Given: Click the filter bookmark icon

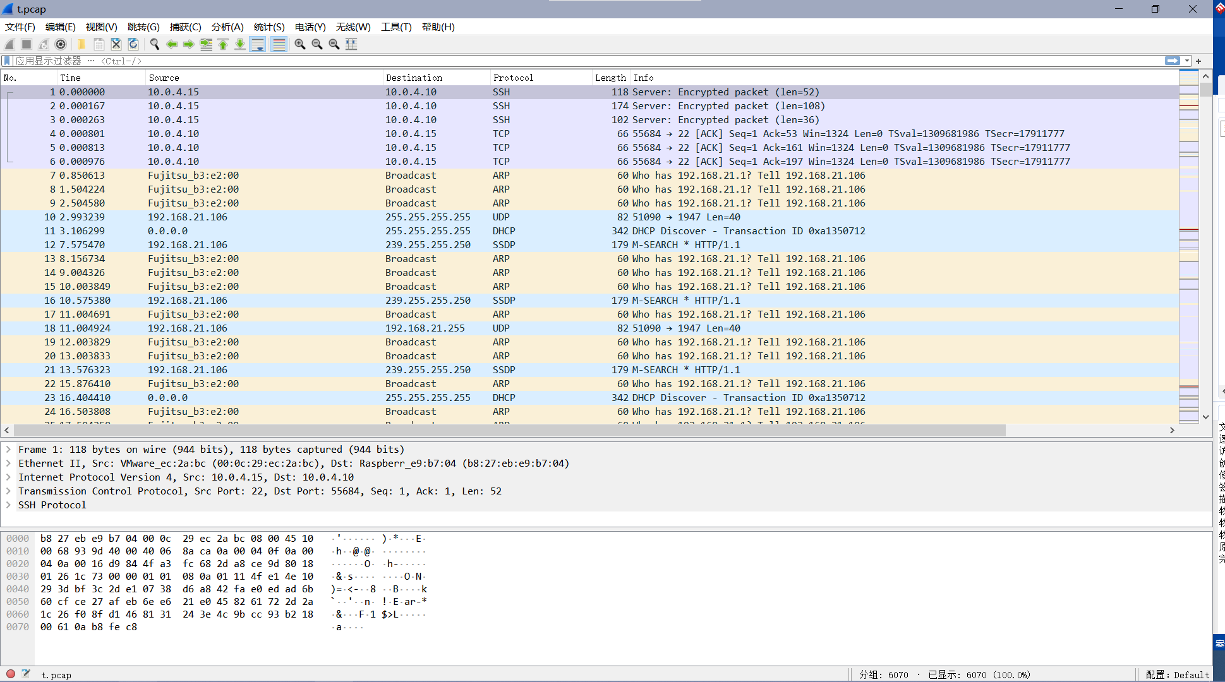Looking at the screenshot, I should [x=7, y=61].
